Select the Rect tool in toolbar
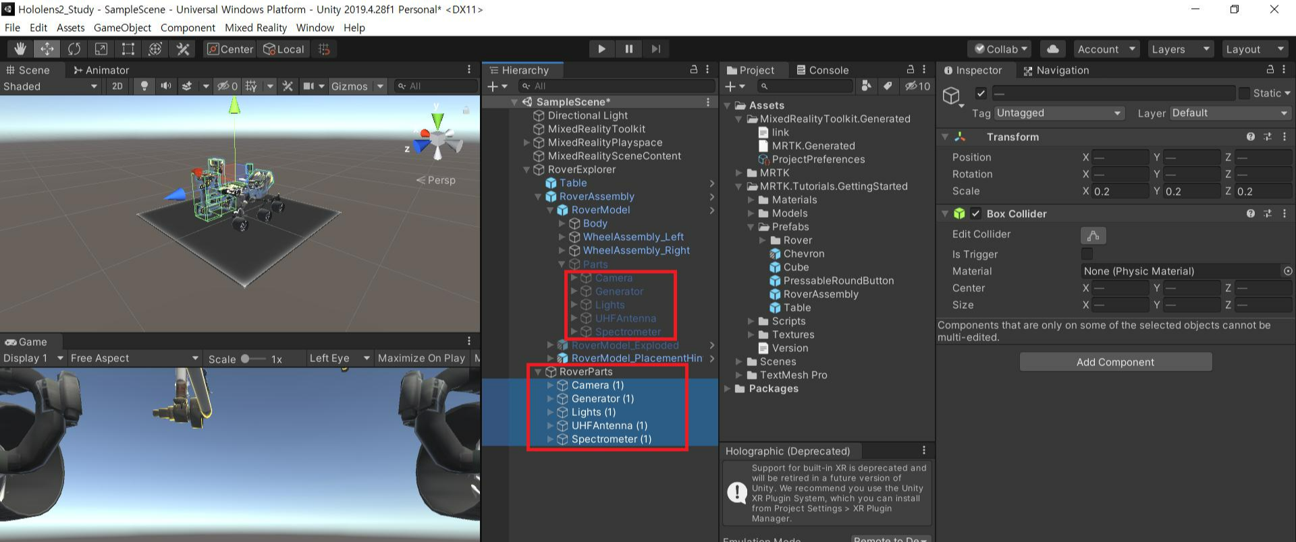The height and width of the screenshot is (542, 1296). pos(128,49)
